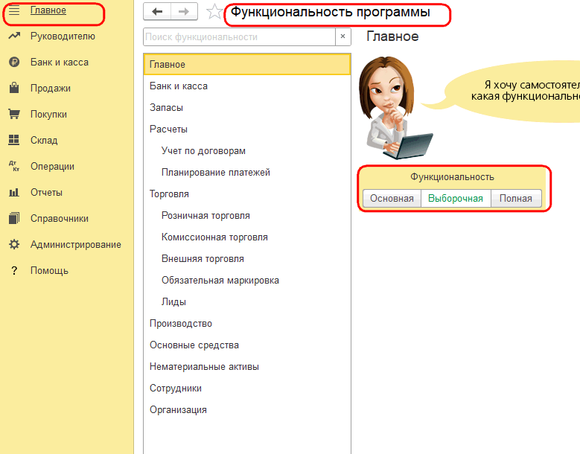Add page to favorites with star icon
The image size is (580, 454).
[214, 12]
